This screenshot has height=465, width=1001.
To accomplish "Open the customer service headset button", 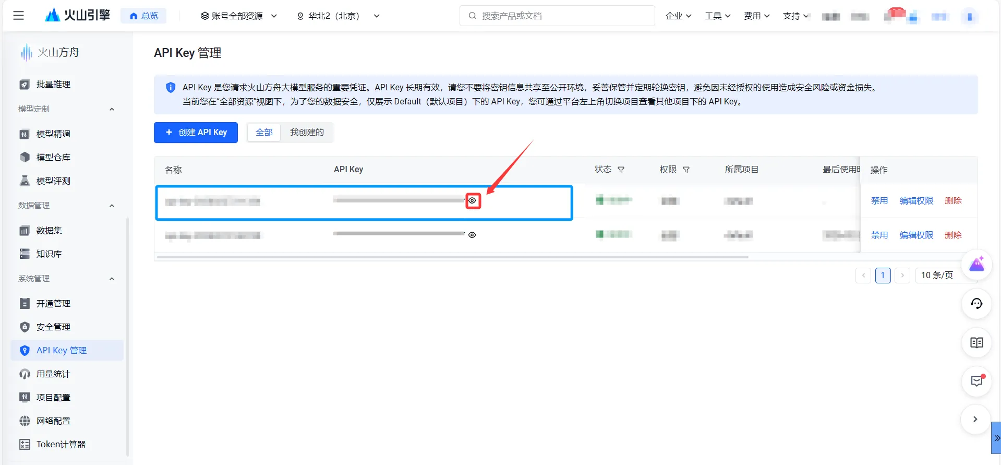I will (x=976, y=303).
